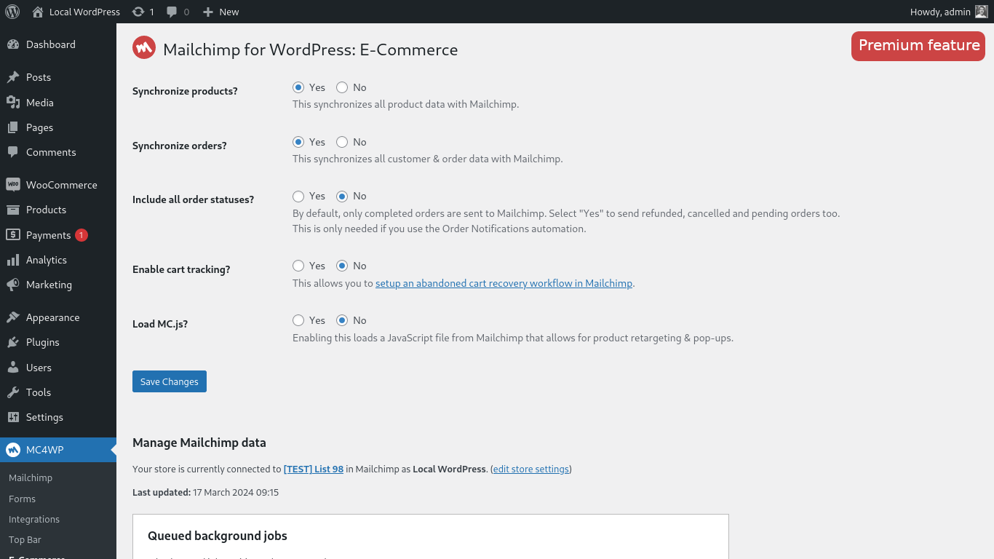This screenshot has height=559, width=994.
Task: Click the Save Changes button
Action: pyautogui.click(x=170, y=381)
